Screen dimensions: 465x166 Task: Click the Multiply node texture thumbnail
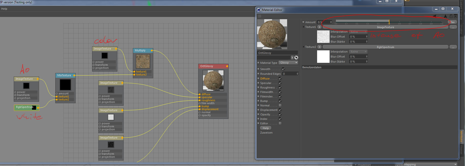[x=143, y=61]
